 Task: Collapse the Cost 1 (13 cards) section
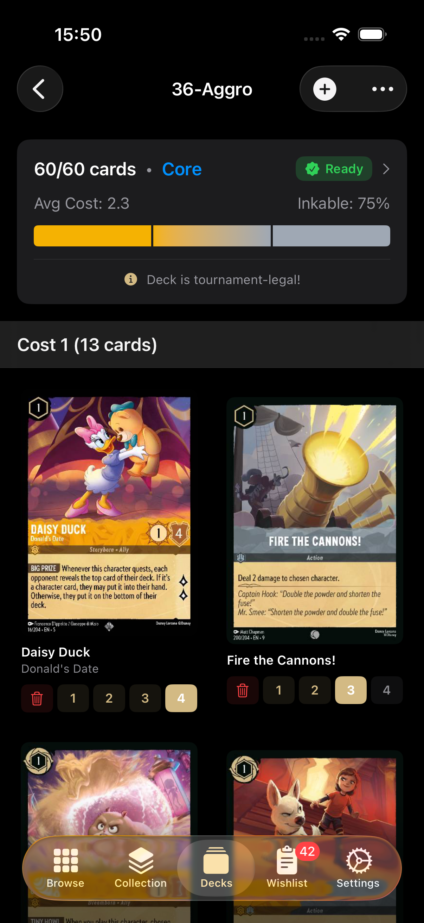(x=212, y=345)
